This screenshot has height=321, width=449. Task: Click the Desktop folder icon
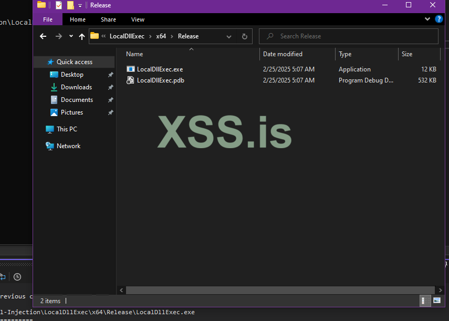pos(54,75)
